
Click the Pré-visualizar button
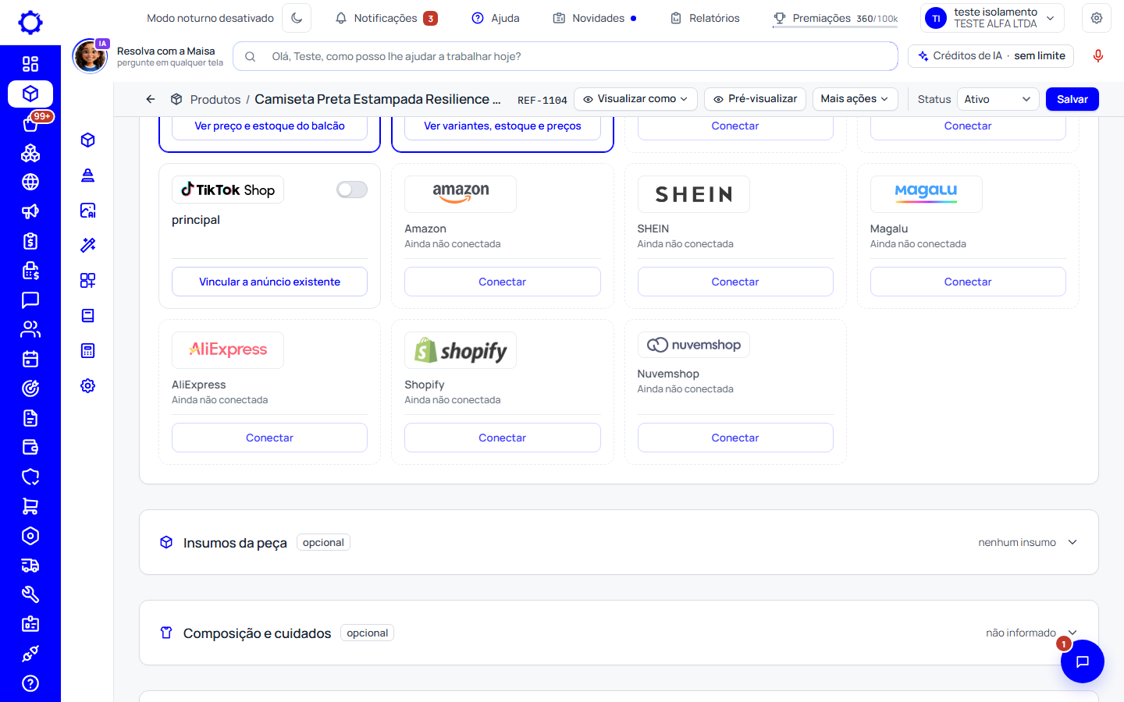(755, 99)
